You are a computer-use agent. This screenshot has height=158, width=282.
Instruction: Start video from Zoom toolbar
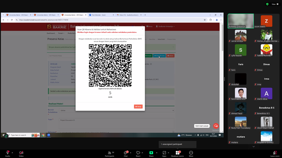21,153
